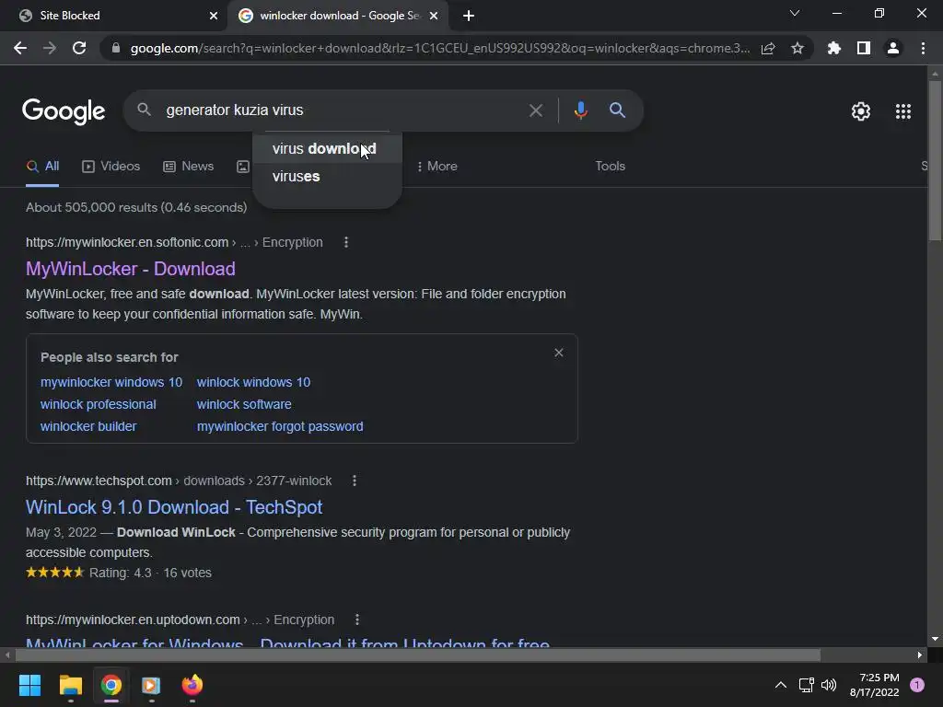Toggle the Chrome side panel icon
Screen dimensions: 943x707
click(863, 48)
